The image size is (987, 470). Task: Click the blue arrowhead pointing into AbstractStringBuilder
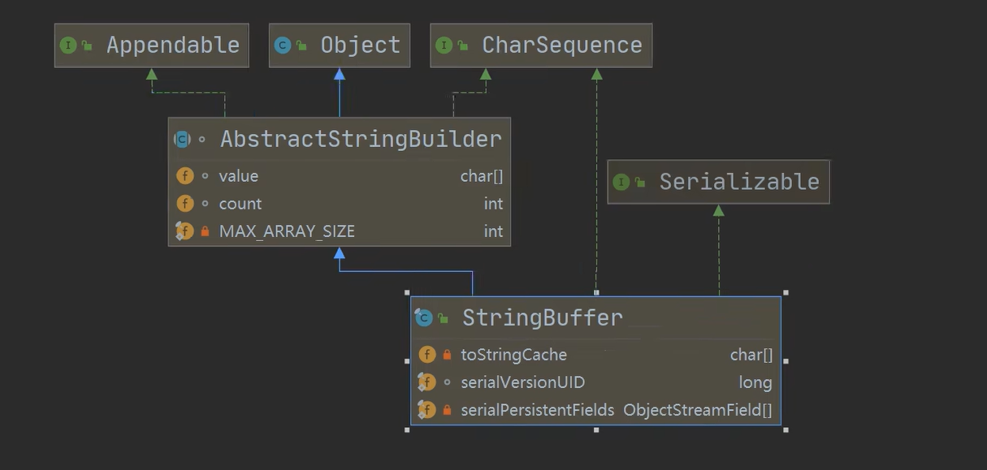point(340,252)
